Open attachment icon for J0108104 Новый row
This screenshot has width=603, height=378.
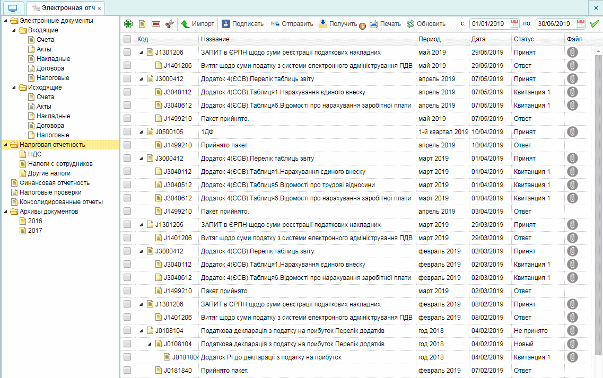click(572, 344)
